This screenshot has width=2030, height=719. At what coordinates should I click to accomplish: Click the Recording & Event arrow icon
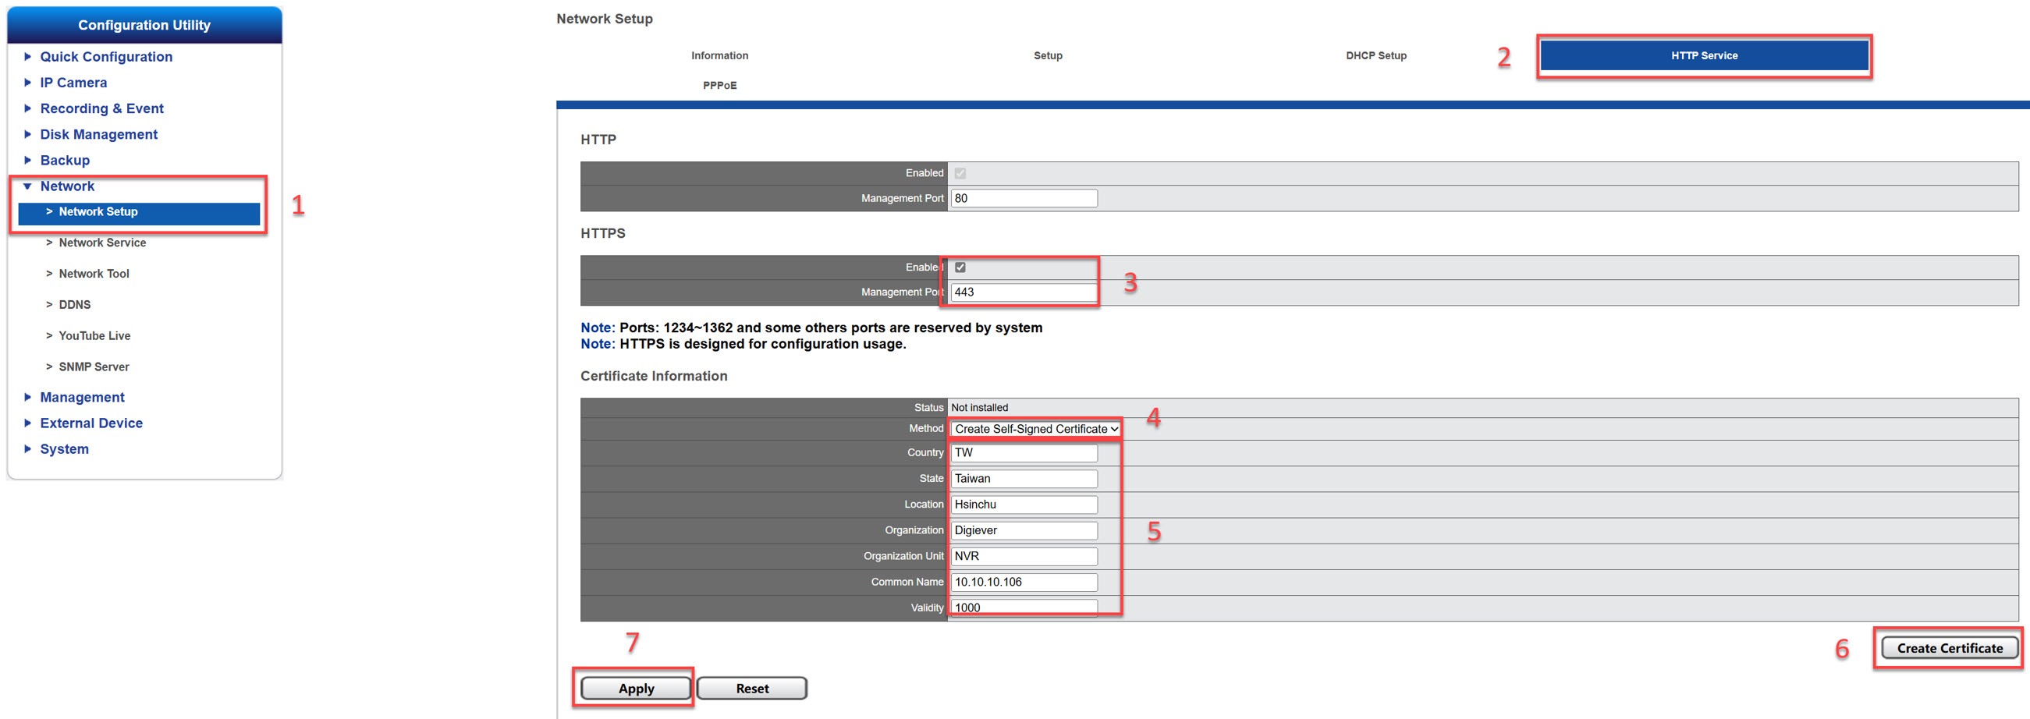coord(27,108)
